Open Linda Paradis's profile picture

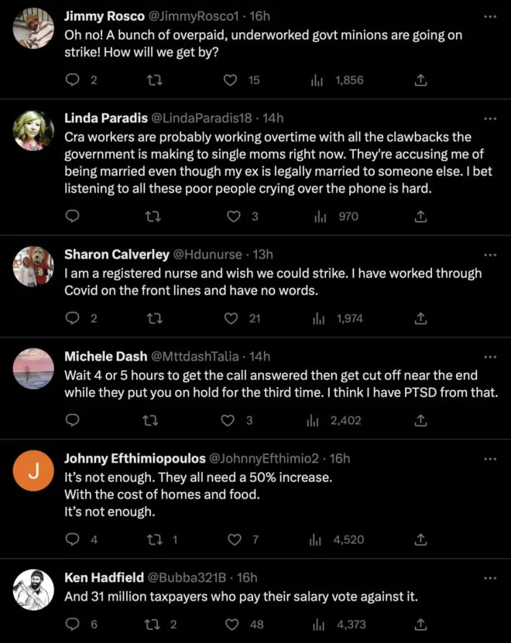[x=33, y=131]
